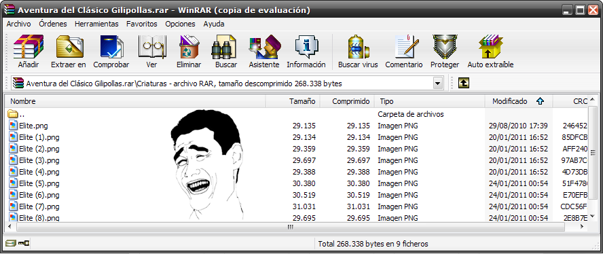Click the file icon of Elite (6).png
Image resolution: width=603 pixels, height=254 pixels.
[x=14, y=195]
